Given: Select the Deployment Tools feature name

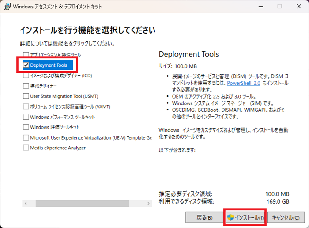Looking at the screenshot, I should point(49,65).
